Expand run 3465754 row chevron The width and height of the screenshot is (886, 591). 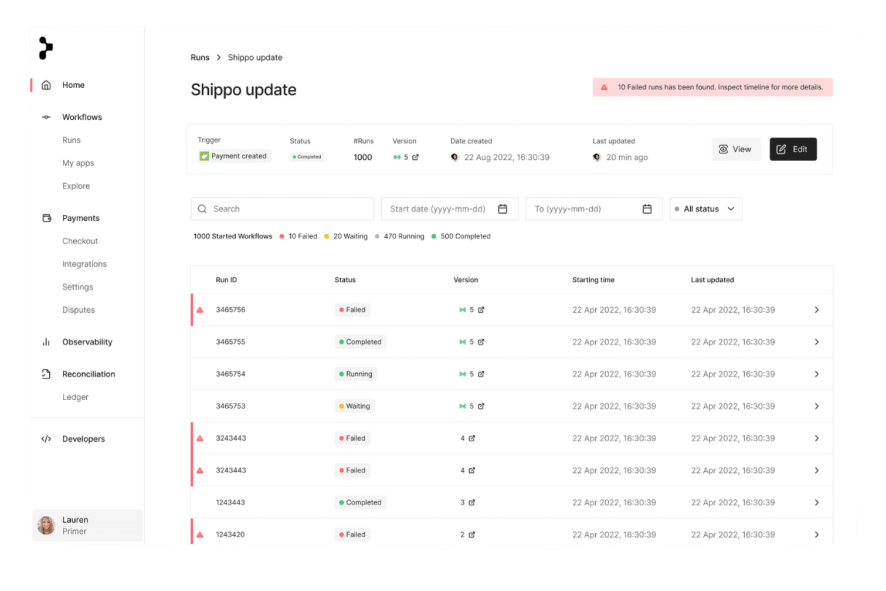click(817, 374)
